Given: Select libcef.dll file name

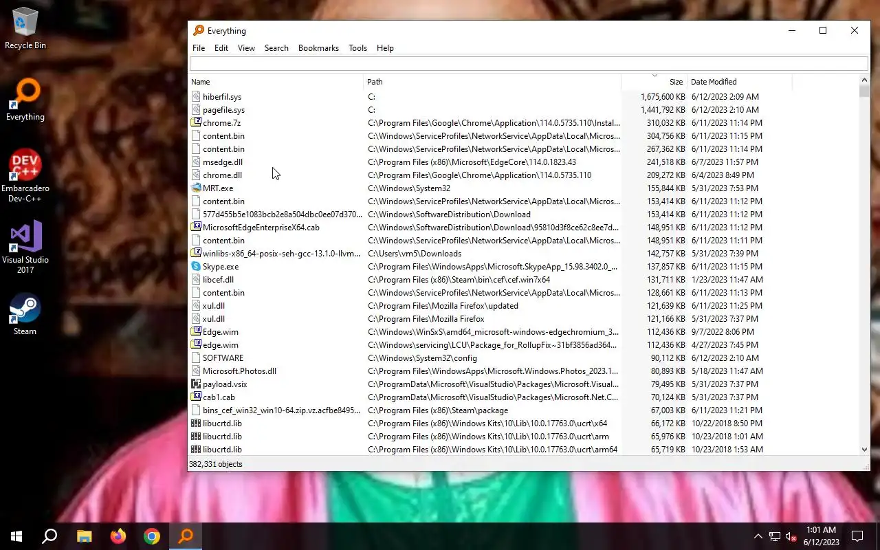Looking at the screenshot, I should click(218, 280).
